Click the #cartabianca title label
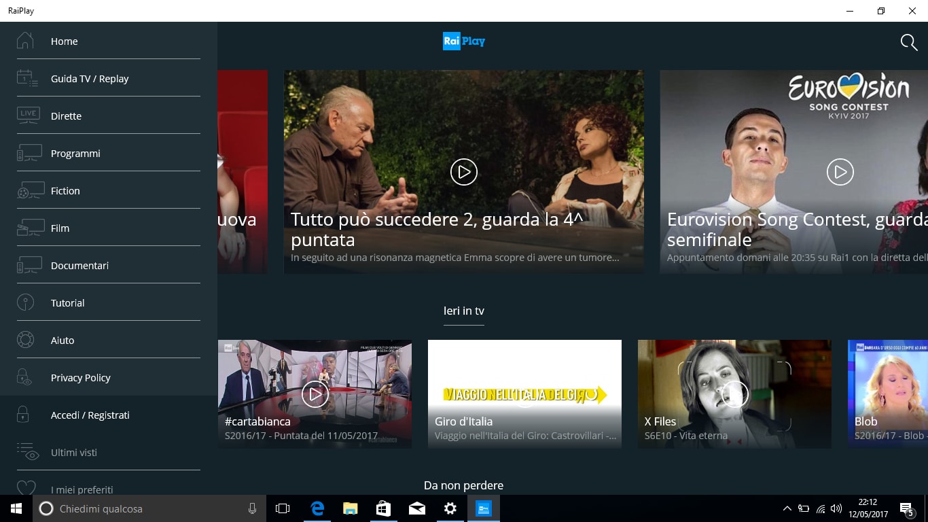Viewport: 928px width, 522px height. pos(257,421)
